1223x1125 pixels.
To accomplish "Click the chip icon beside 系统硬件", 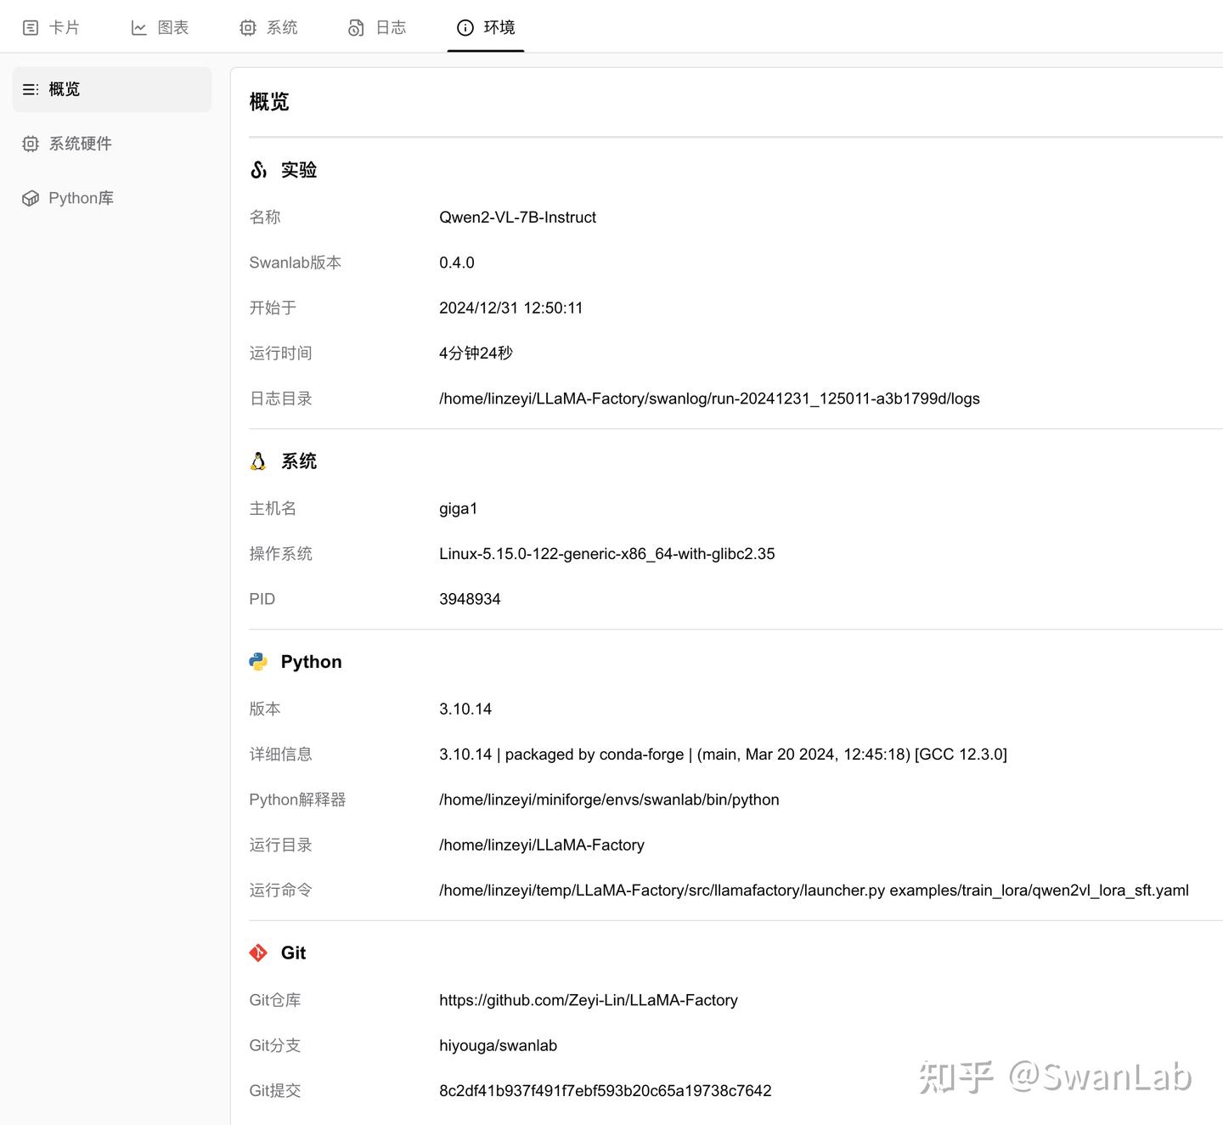I will pos(31,144).
